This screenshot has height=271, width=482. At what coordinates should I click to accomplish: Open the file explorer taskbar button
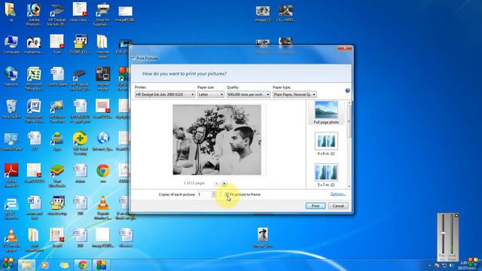click(27, 265)
